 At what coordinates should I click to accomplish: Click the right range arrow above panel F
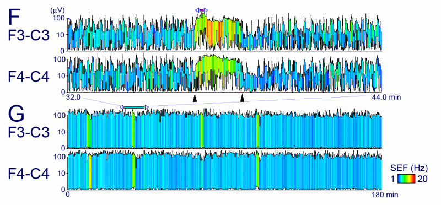click(206, 10)
